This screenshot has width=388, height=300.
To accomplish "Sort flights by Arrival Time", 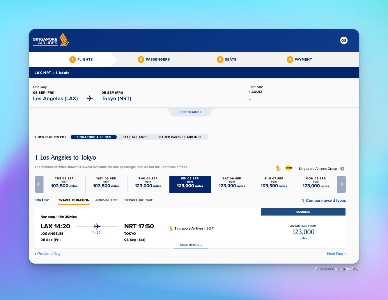I will pos(107,200).
